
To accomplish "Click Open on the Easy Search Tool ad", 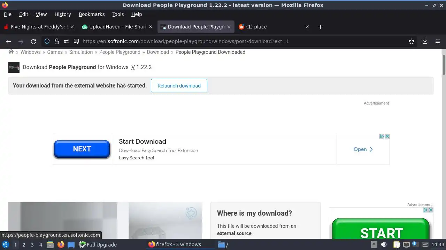I will click(363, 149).
